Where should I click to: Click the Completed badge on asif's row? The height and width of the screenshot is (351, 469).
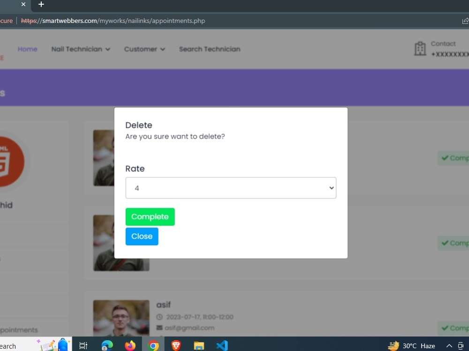[453, 328]
